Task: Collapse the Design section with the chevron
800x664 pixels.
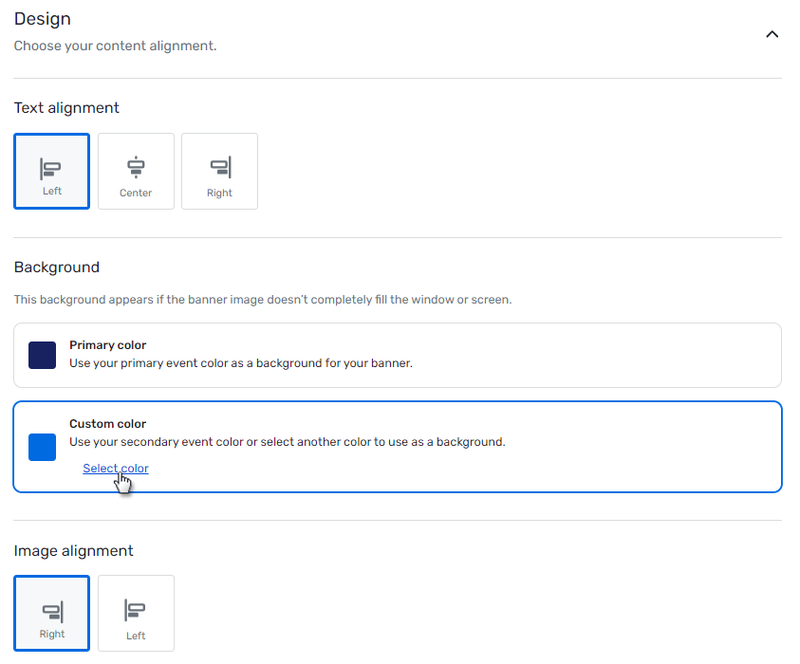Action: (x=772, y=33)
